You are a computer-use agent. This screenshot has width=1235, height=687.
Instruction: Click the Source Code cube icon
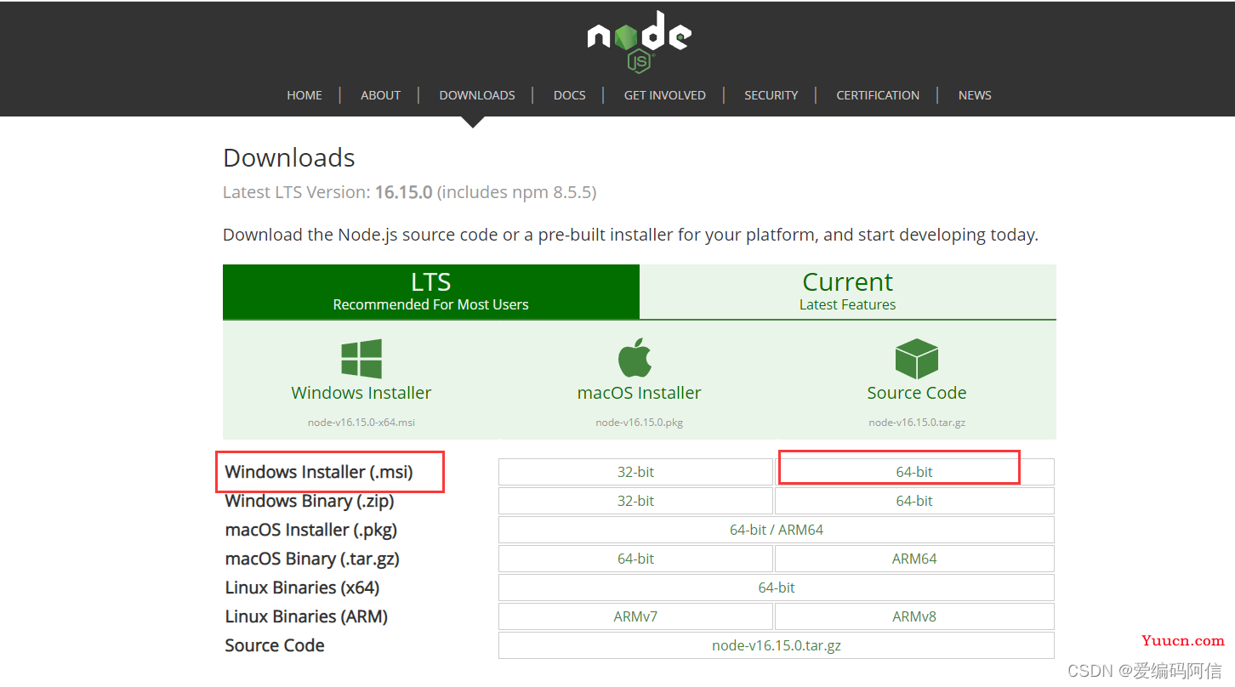(x=917, y=358)
